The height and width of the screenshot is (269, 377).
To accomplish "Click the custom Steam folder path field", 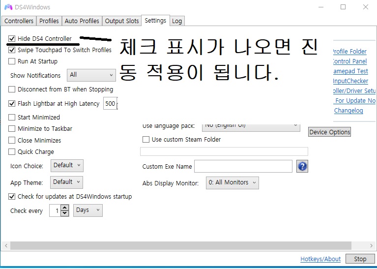I will [224, 151].
